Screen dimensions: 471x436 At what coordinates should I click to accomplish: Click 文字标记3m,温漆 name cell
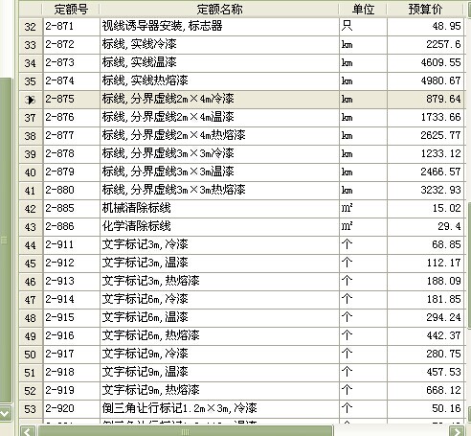(x=219, y=264)
